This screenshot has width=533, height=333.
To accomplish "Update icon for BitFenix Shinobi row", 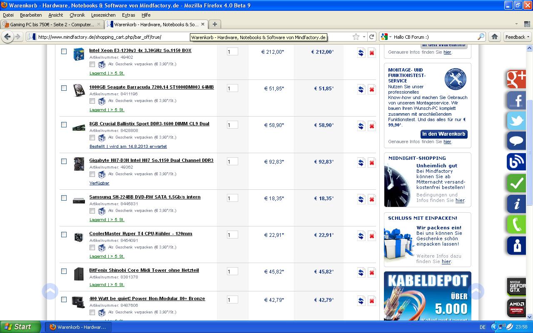I will pyautogui.click(x=361, y=273).
